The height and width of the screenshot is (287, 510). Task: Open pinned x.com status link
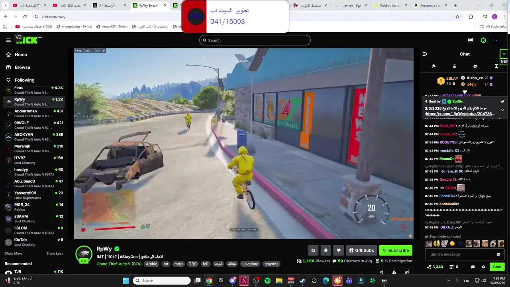point(460,114)
